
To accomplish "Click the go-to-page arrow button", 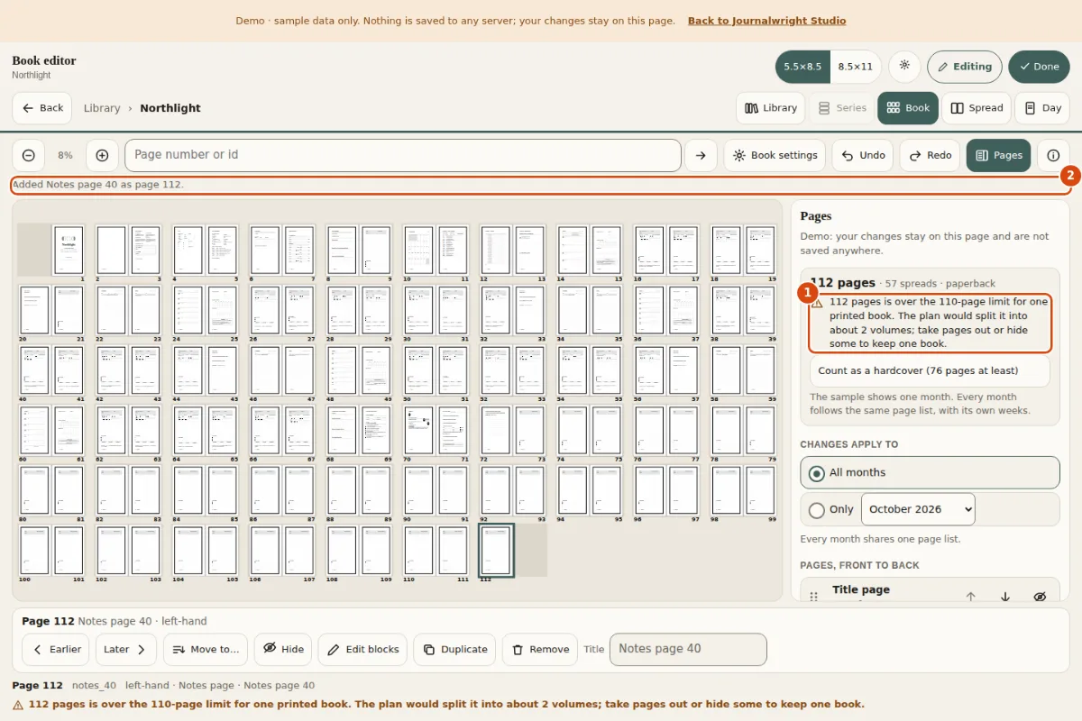I will click(x=701, y=155).
